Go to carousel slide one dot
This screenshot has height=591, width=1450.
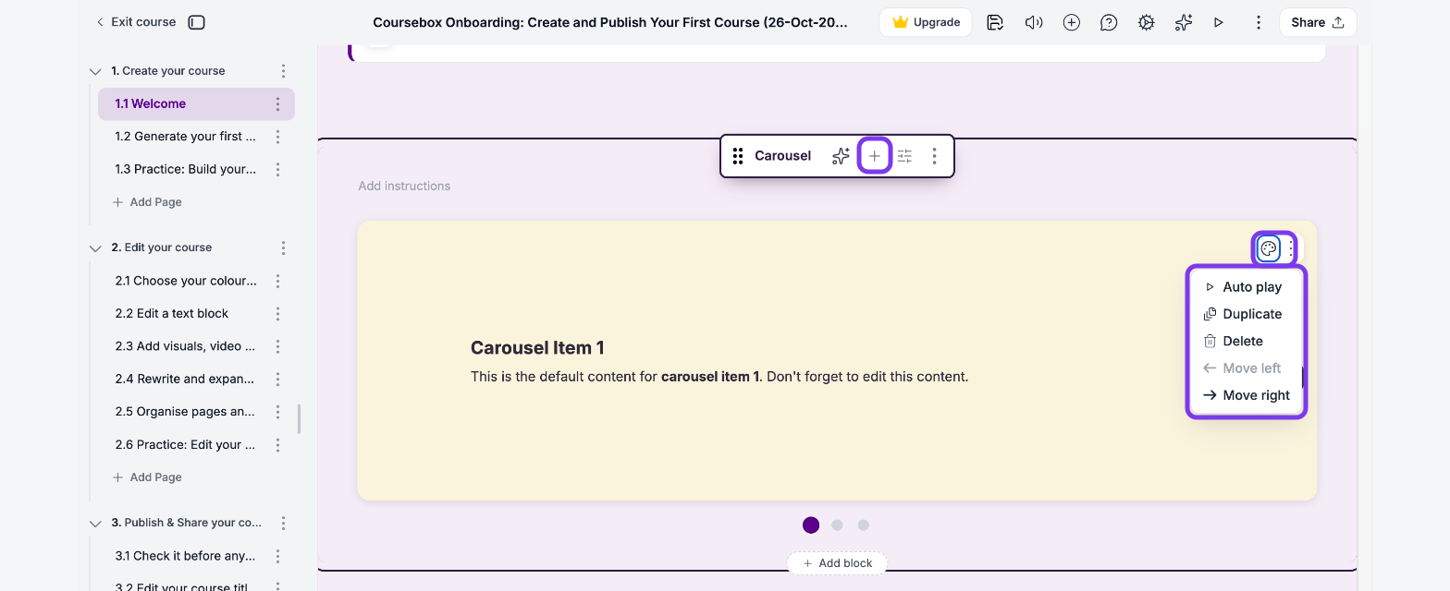[x=811, y=525]
